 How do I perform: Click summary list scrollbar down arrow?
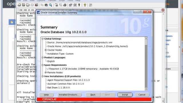point(146,89)
